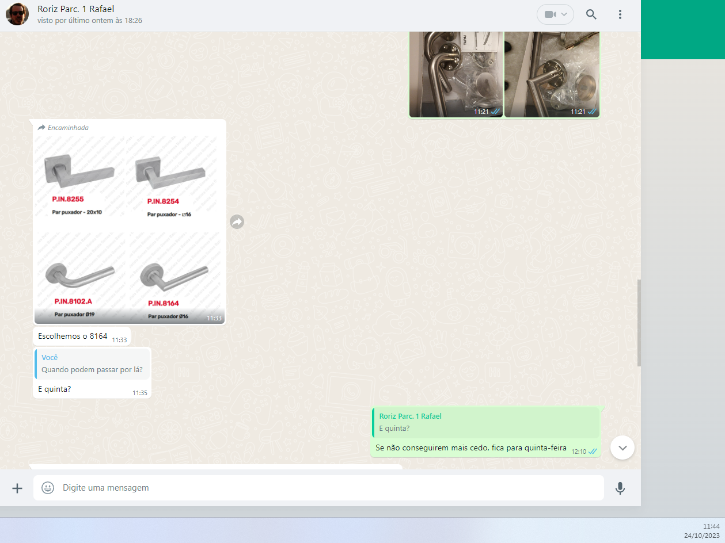Select the 'Escolhemos o 8164' message
Image resolution: width=725 pixels, height=543 pixels.
(73, 336)
